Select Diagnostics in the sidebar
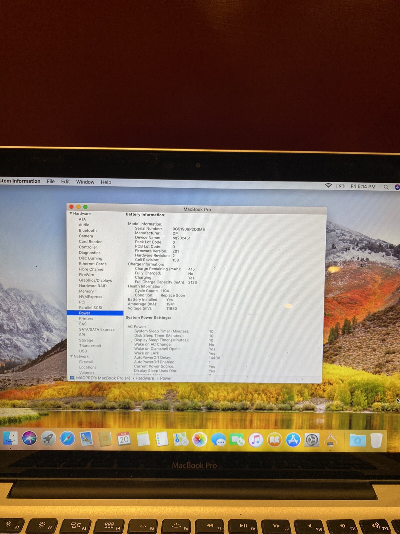The width and height of the screenshot is (400, 534). (90, 253)
